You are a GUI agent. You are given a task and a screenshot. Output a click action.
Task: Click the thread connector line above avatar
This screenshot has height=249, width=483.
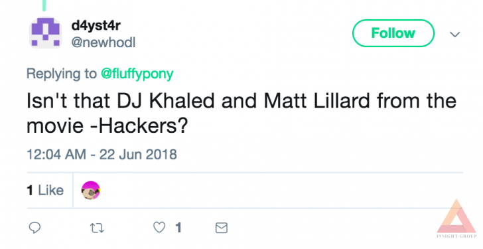click(x=44, y=5)
